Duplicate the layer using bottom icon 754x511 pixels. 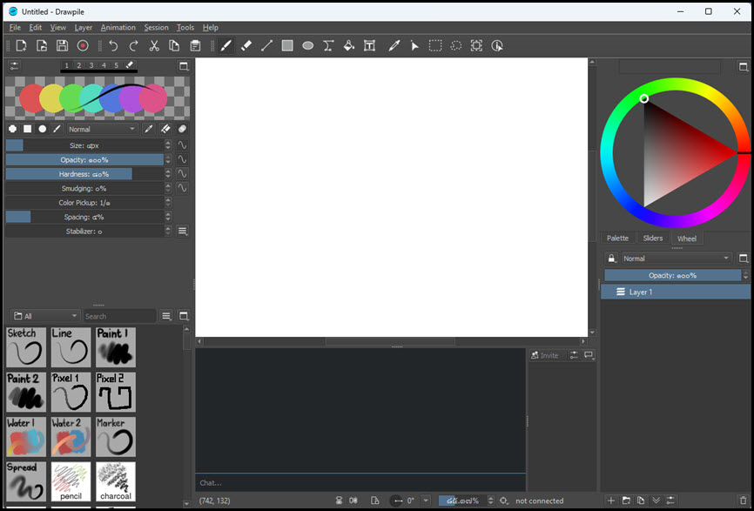641,501
